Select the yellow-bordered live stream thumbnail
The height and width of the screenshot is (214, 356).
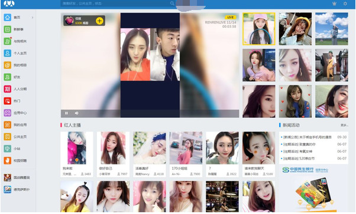(259, 29)
